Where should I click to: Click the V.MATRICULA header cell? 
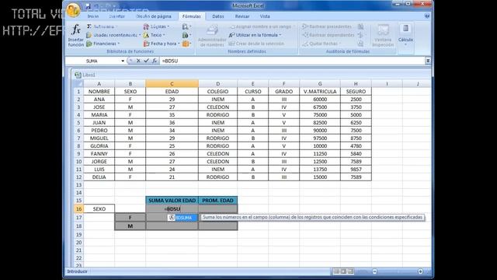tap(320, 92)
